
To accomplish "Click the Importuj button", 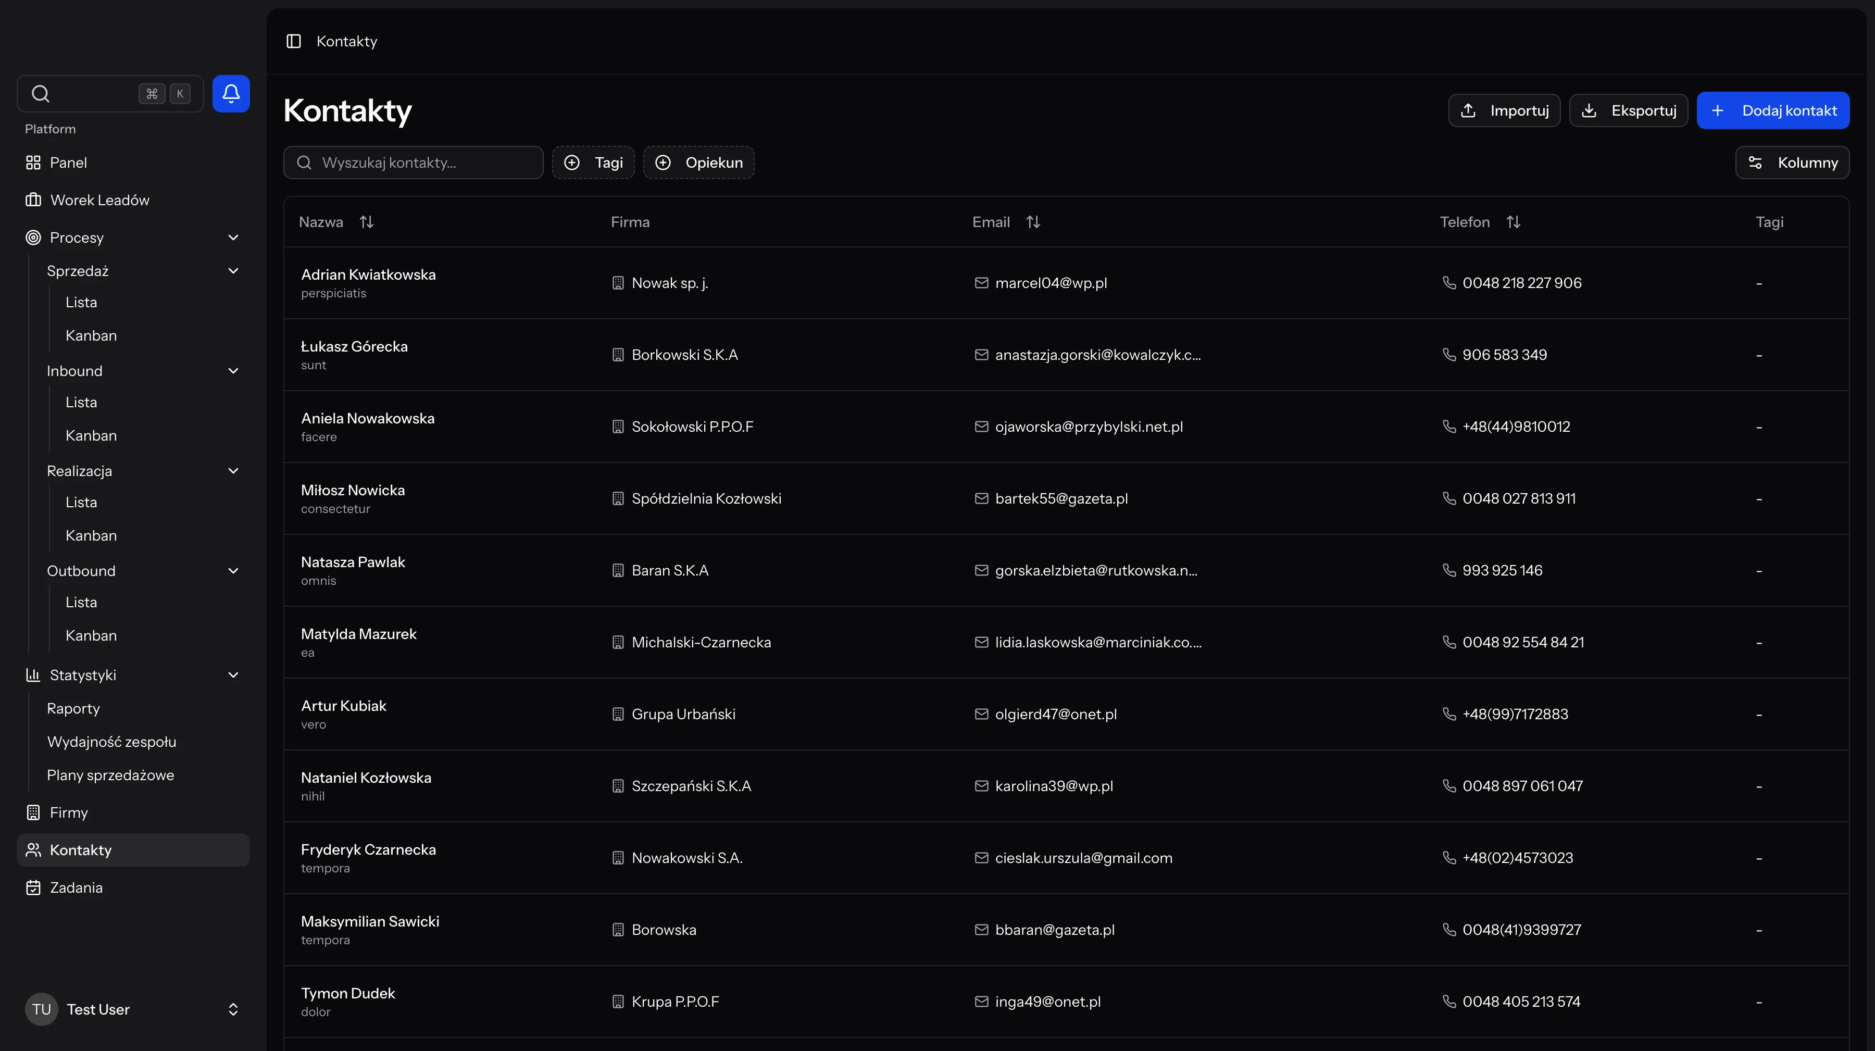I will pyautogui.click(x=1504, y=110).
